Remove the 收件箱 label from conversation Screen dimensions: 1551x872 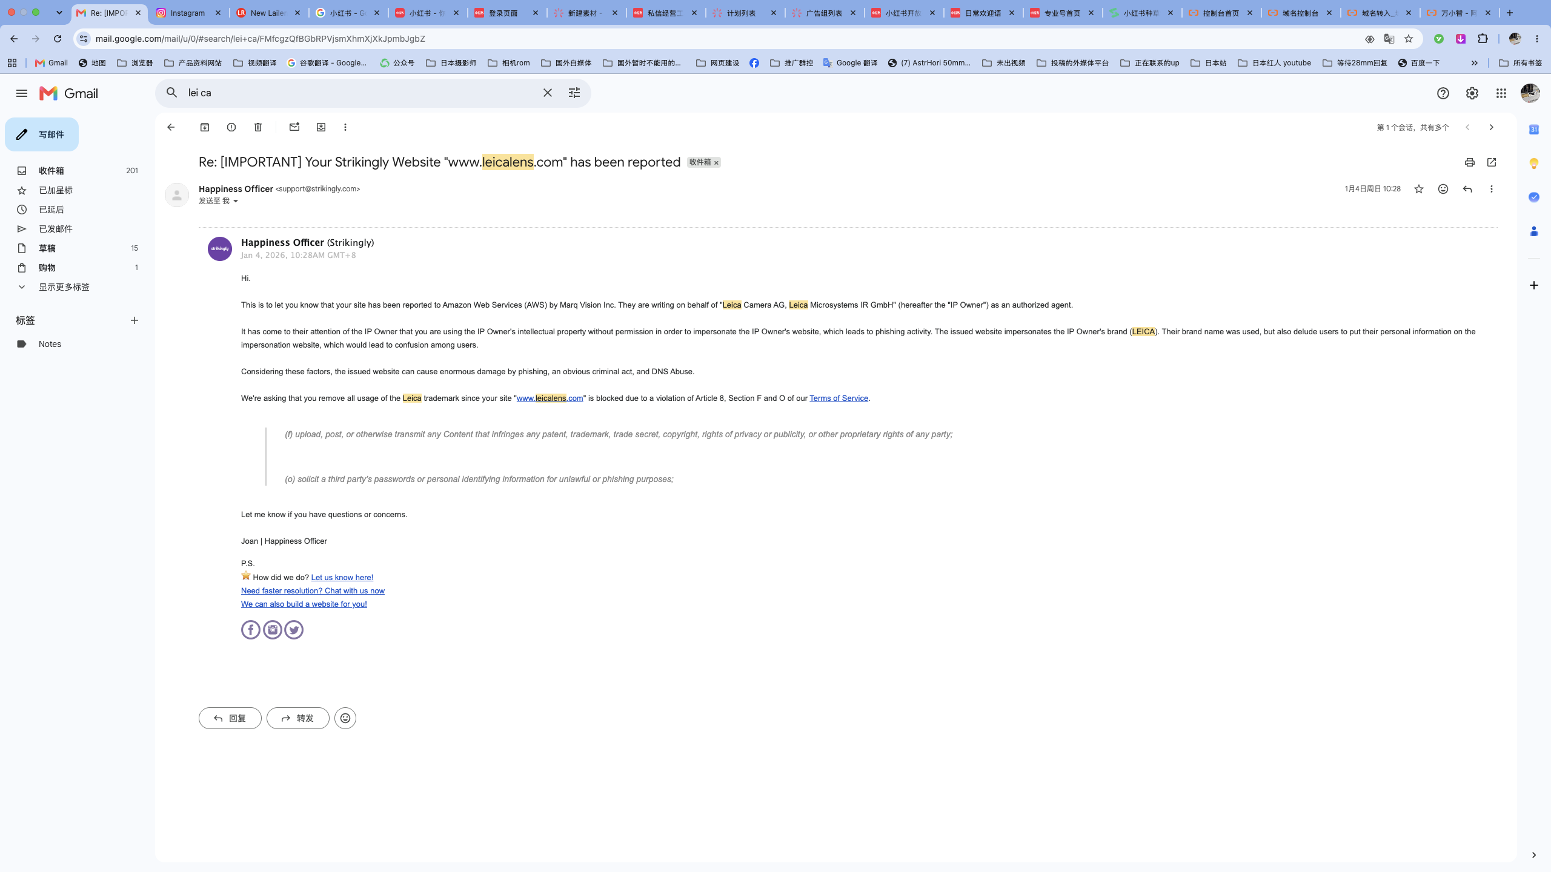coord(716,162)
